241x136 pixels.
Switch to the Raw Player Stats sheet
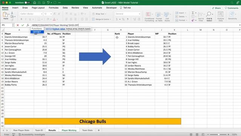pyautogui.click(x=21, y=130)
